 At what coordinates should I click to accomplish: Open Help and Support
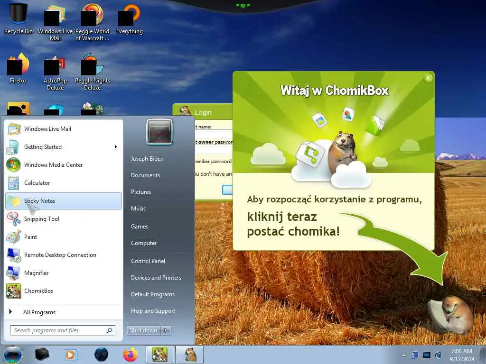(153, 311)
